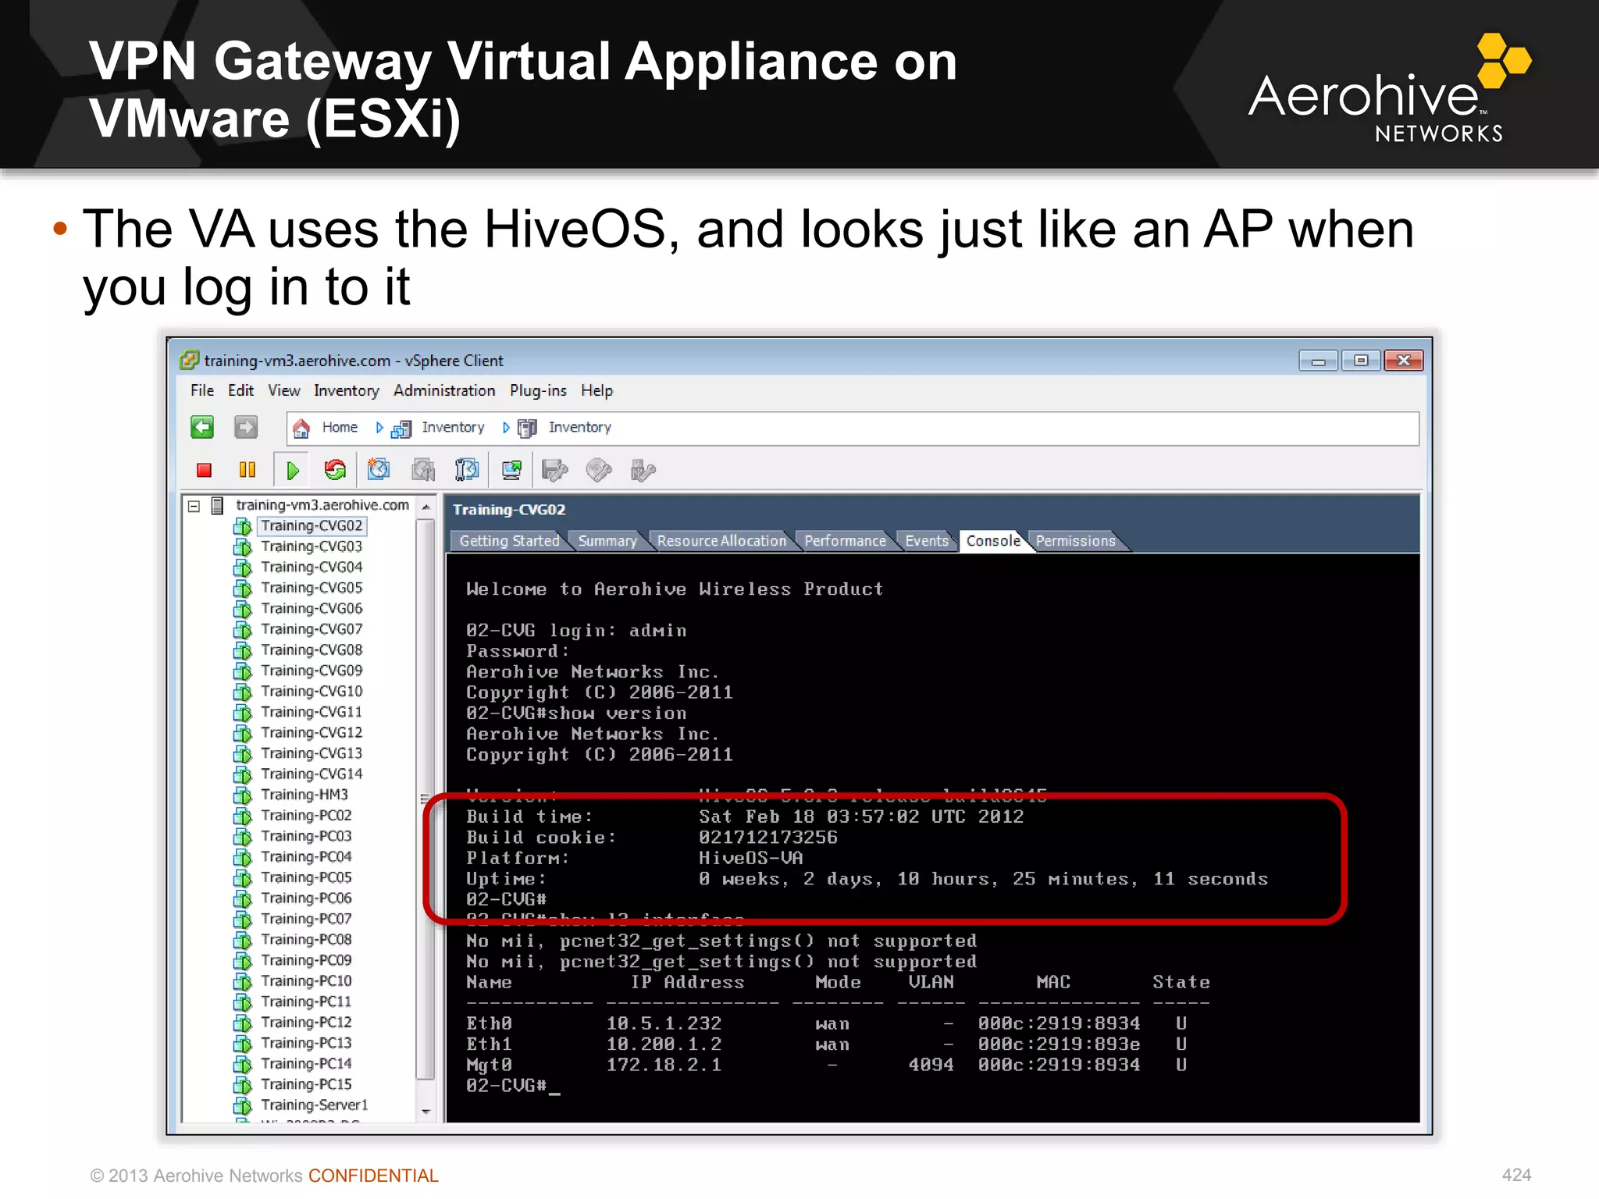Click the VM icon beside Training-CVG03

tap(243, 547)
